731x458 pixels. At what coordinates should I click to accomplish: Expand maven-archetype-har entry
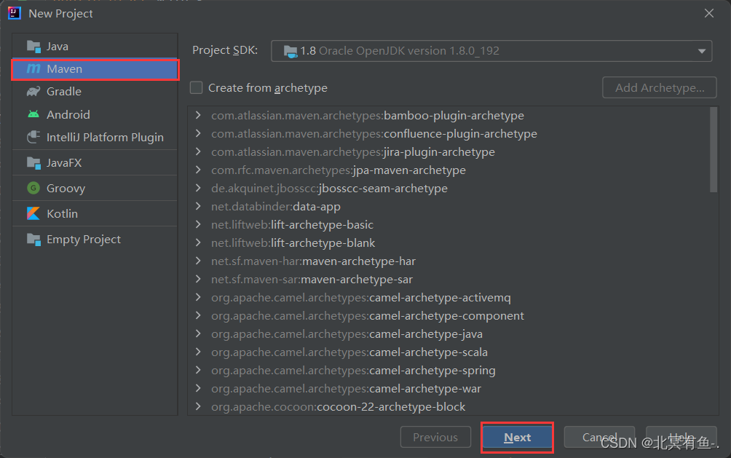(x=198, y=261)
